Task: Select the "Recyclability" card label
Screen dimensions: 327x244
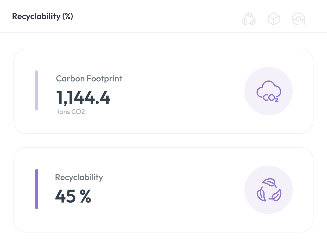Action: (79, 177)
